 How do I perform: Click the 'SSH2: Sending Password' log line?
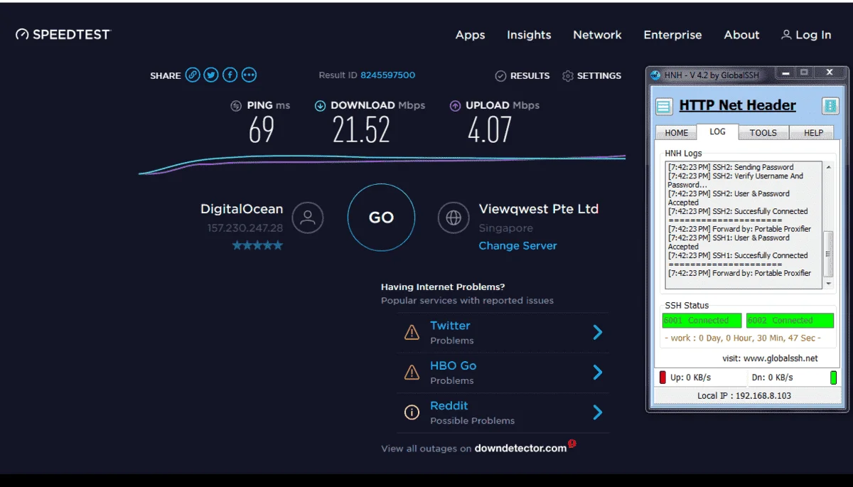pyautogui.click(x=731, y=167)
